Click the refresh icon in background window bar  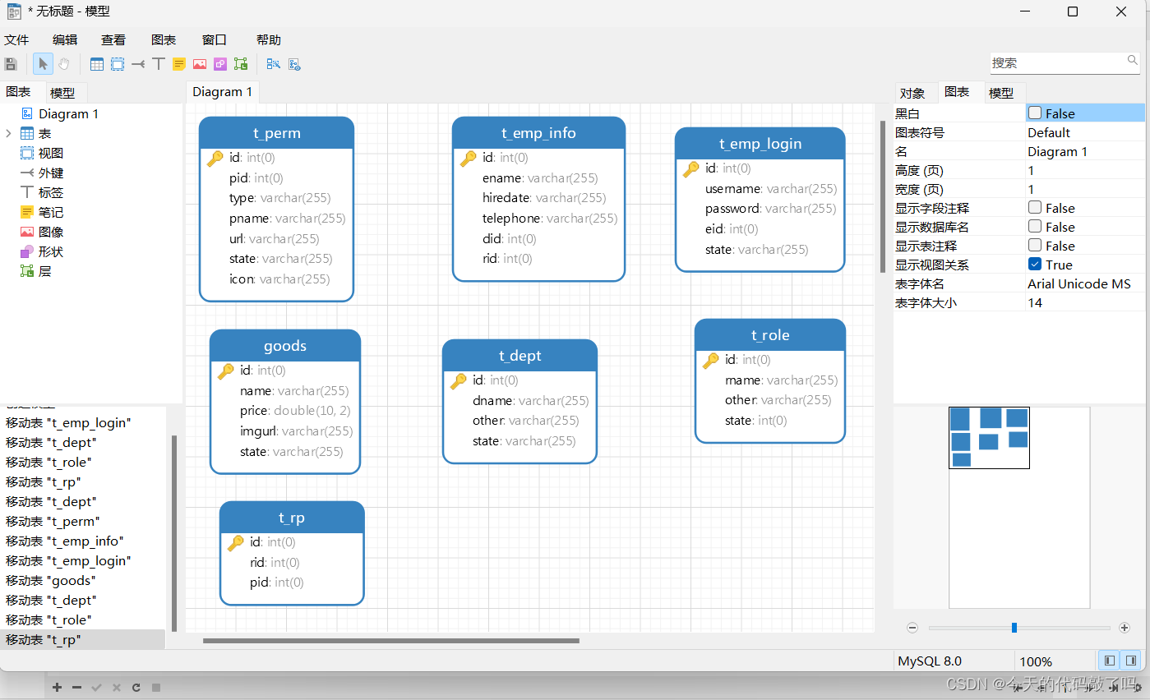[x=136, y=688]
